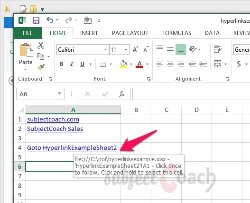Open the Font dialog launcher
This screenshot has height=203, width=250.
coord(148,79)
